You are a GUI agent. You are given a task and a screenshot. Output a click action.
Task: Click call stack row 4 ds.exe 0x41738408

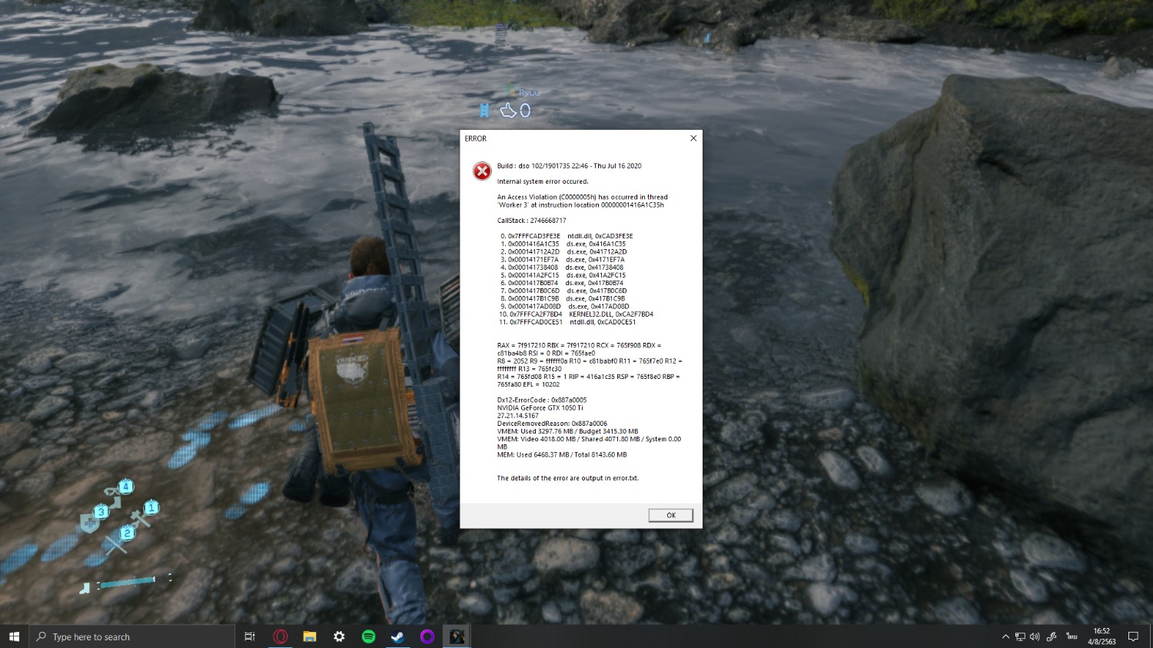click(x=562, y=268)
